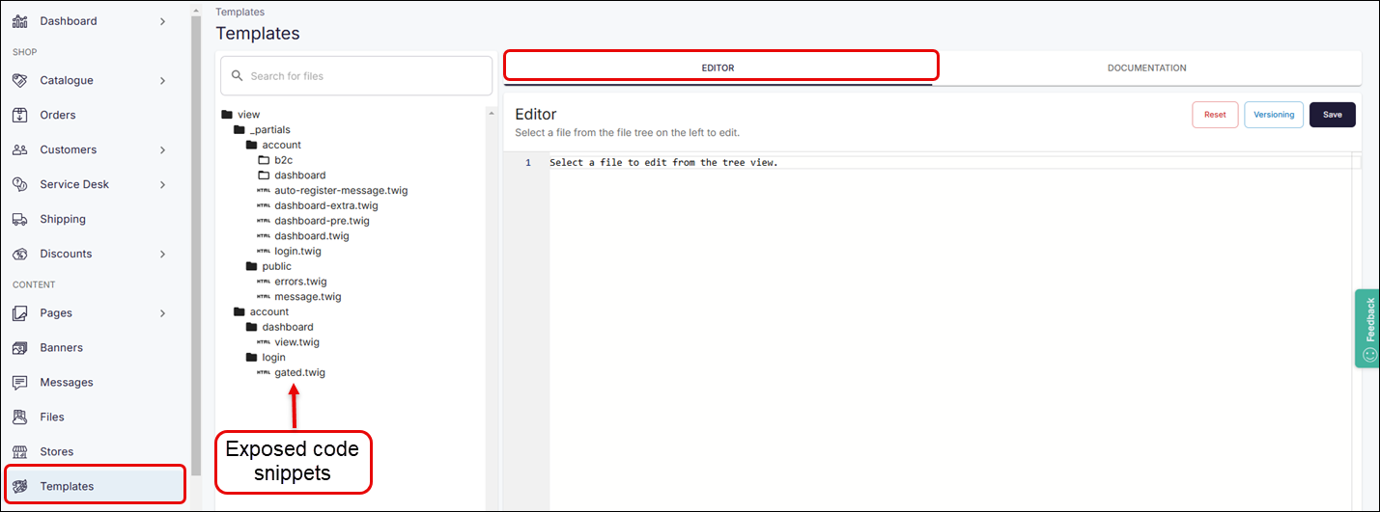Open the Dashboard icon in sidebar

point(19,21)
